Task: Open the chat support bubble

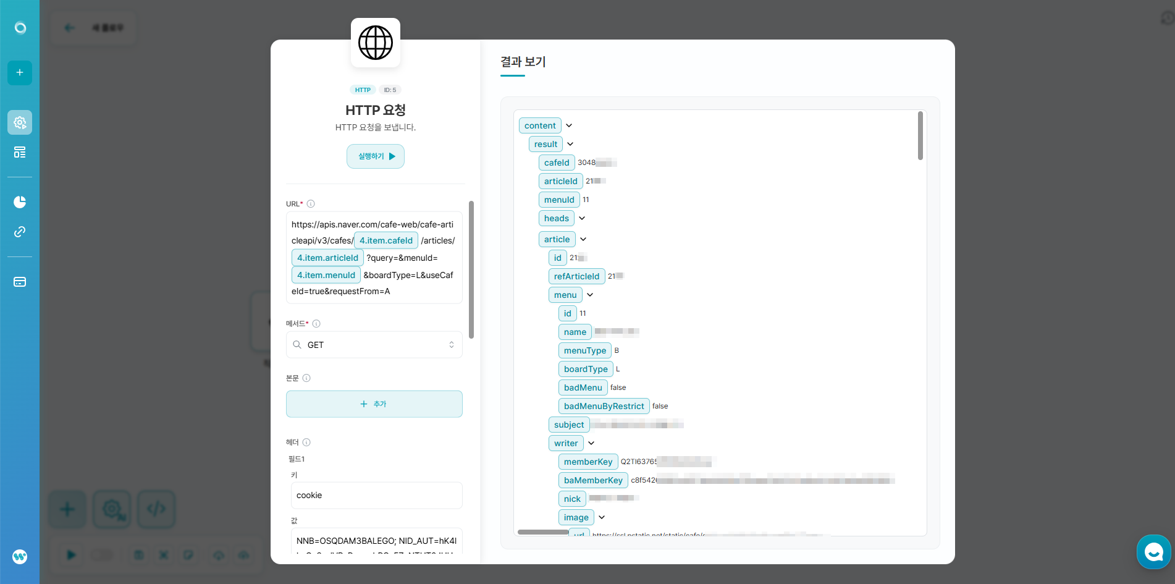Action: 1153,552
